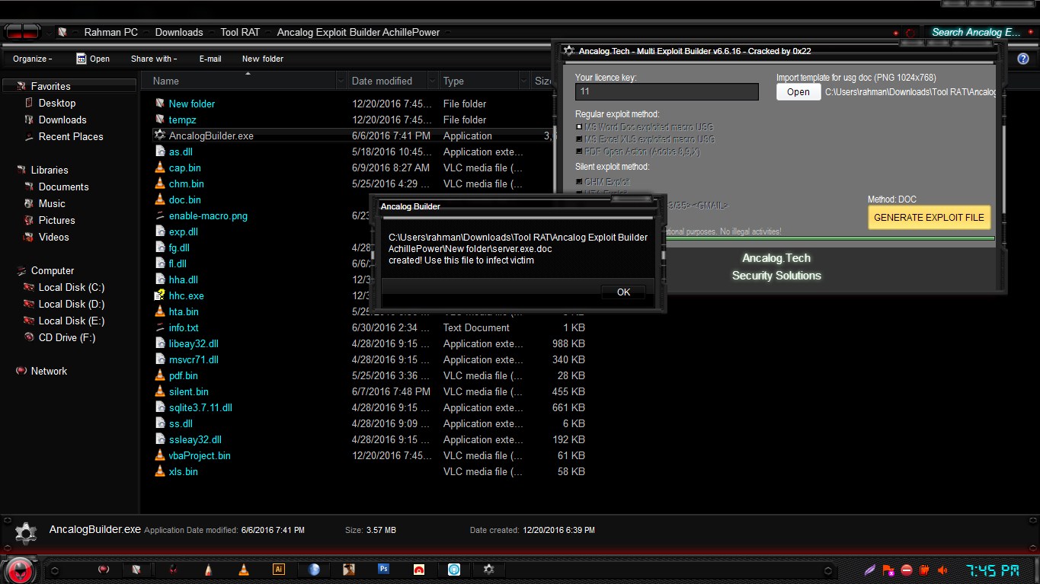Click the folder icon beside tempz
The height and width of the screenshot is (584, 1040).
point(160,120)
